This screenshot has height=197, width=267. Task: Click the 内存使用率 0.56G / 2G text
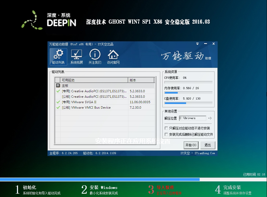(181, 88)
